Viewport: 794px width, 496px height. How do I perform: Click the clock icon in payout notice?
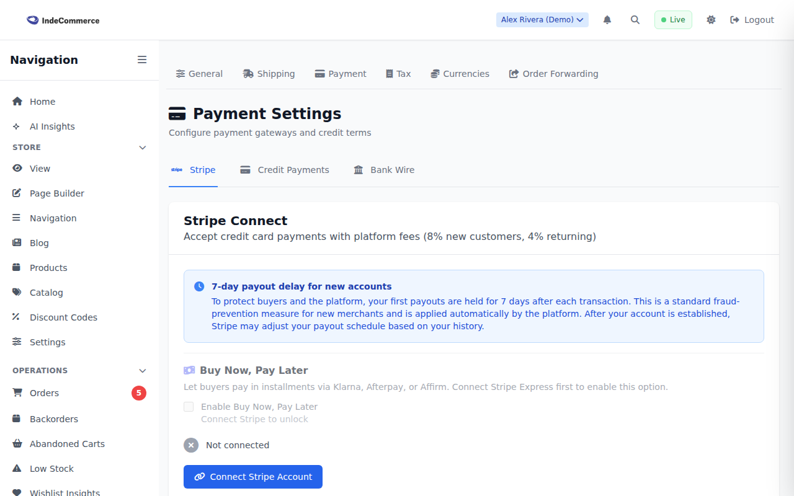(199, 286)
